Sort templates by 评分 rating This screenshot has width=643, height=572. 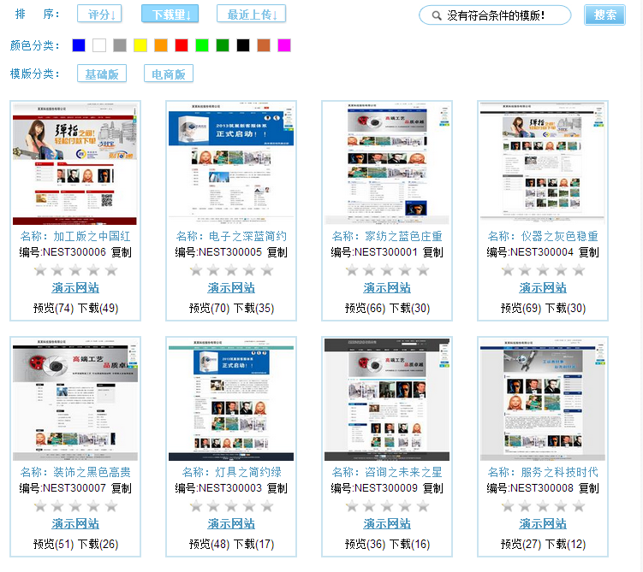[99, 15]
